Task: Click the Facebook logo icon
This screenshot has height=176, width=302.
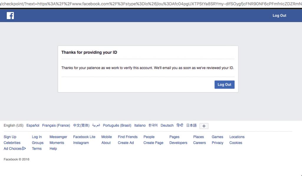Action: coord(10,16)
